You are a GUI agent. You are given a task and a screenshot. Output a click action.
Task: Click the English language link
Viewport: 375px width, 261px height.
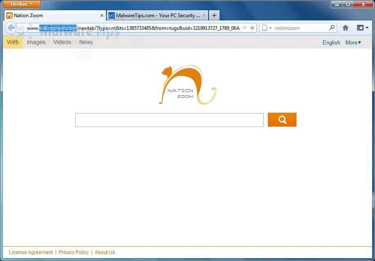click(331, 43)
